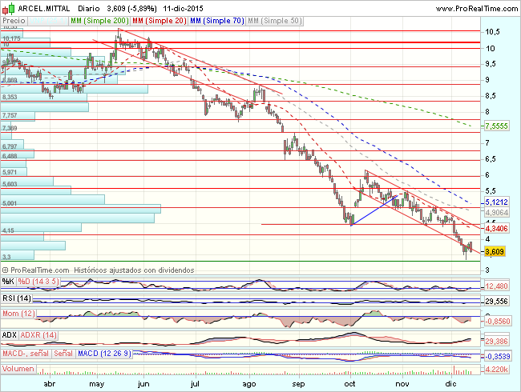Screen dimensions: 521x392
Task: Click the MACD-, señal label
Action: pos(26,354)
